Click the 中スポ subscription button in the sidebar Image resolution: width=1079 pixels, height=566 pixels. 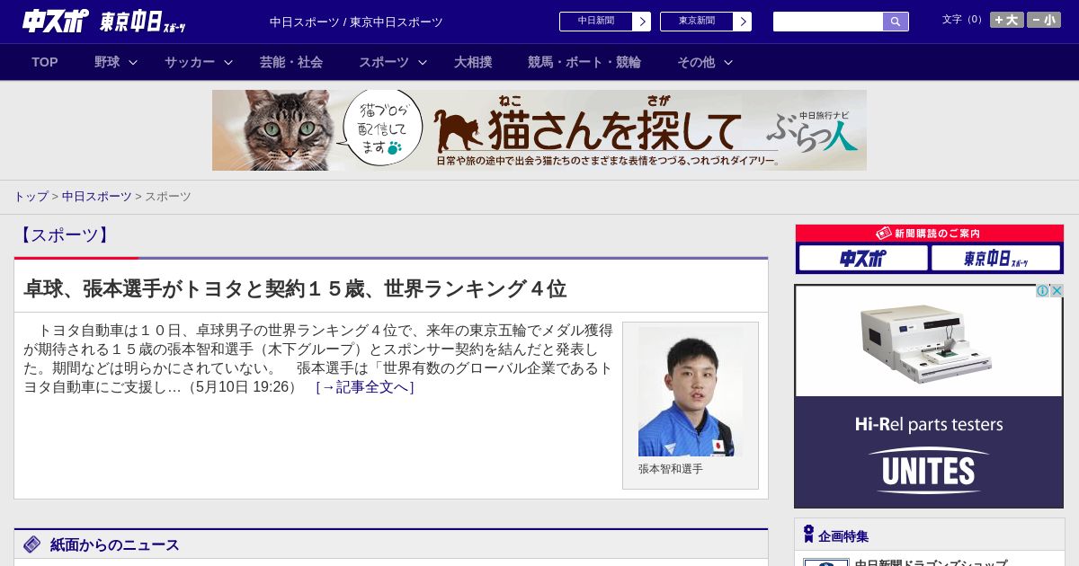coord(863,259)
